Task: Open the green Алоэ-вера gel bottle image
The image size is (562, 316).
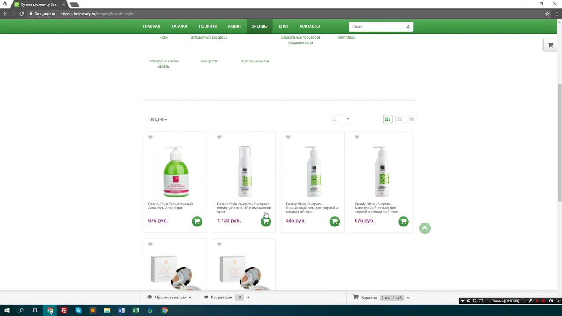Action: tap(175, 172)
